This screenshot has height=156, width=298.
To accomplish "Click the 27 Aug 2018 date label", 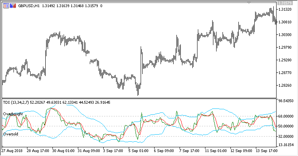I will pyautogui.click(x=12, y=151).
